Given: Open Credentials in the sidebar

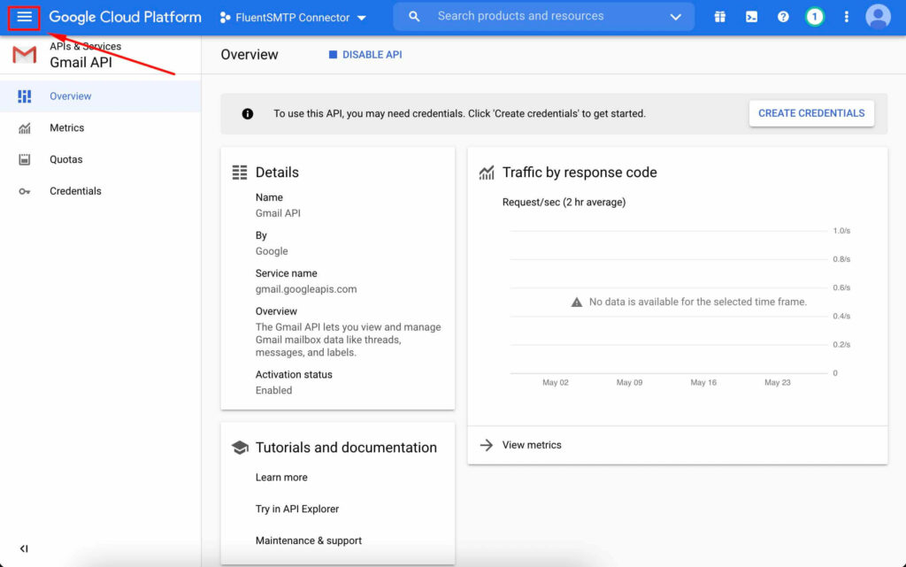Looking at the screenshot, I should tap(101, 191).
